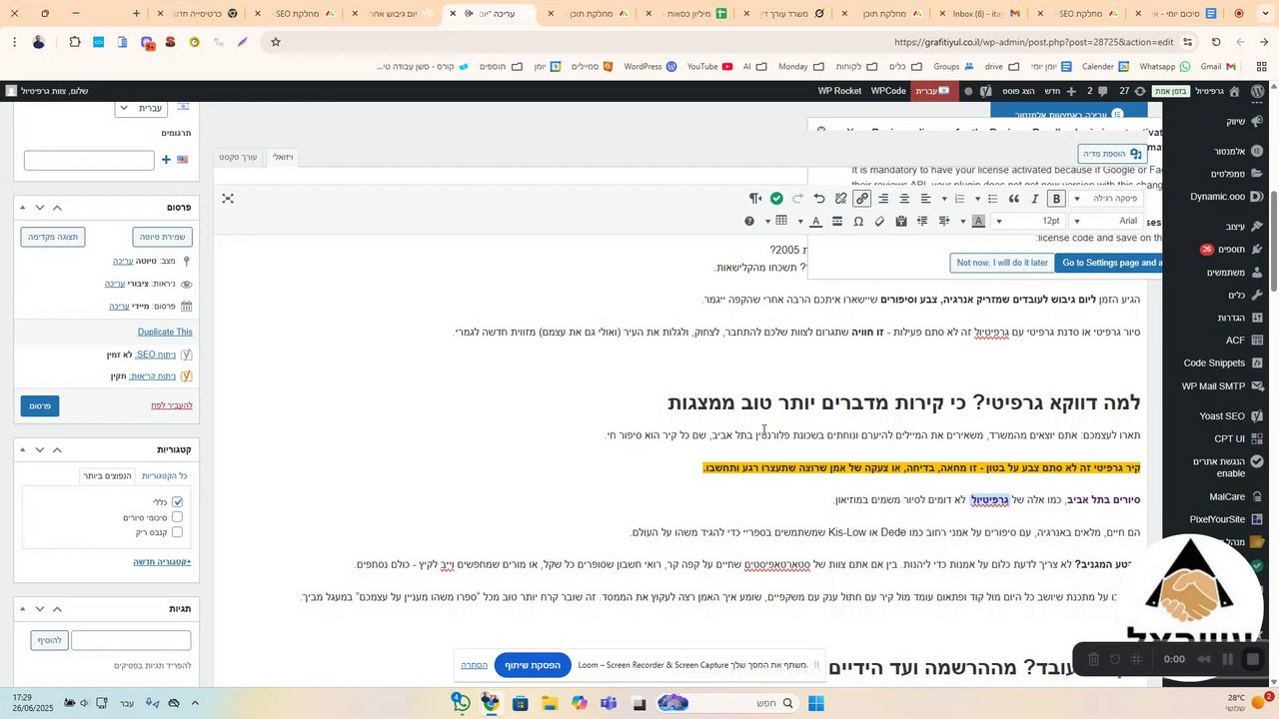The width and height of the screenshot is (1279, 719).
Task: Click the להעביר לפח move to trash link
Action: pos(172,405)
